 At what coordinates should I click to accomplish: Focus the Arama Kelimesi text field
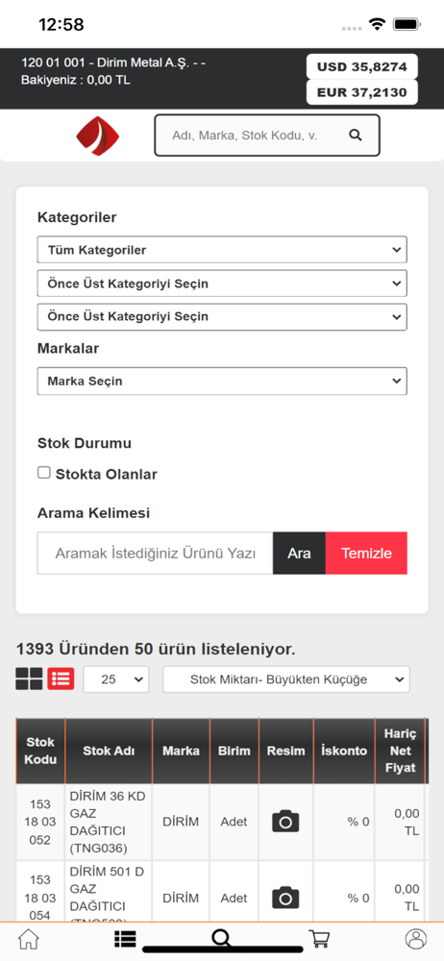(155, 554)
